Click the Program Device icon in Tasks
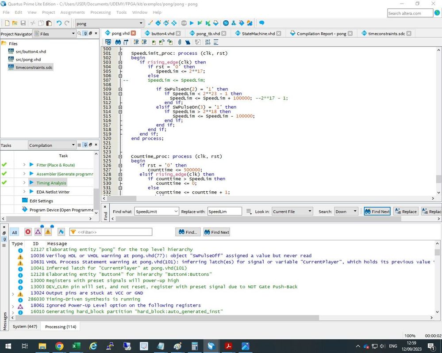This screenshot has height=353, width=442. click(25, 210)
